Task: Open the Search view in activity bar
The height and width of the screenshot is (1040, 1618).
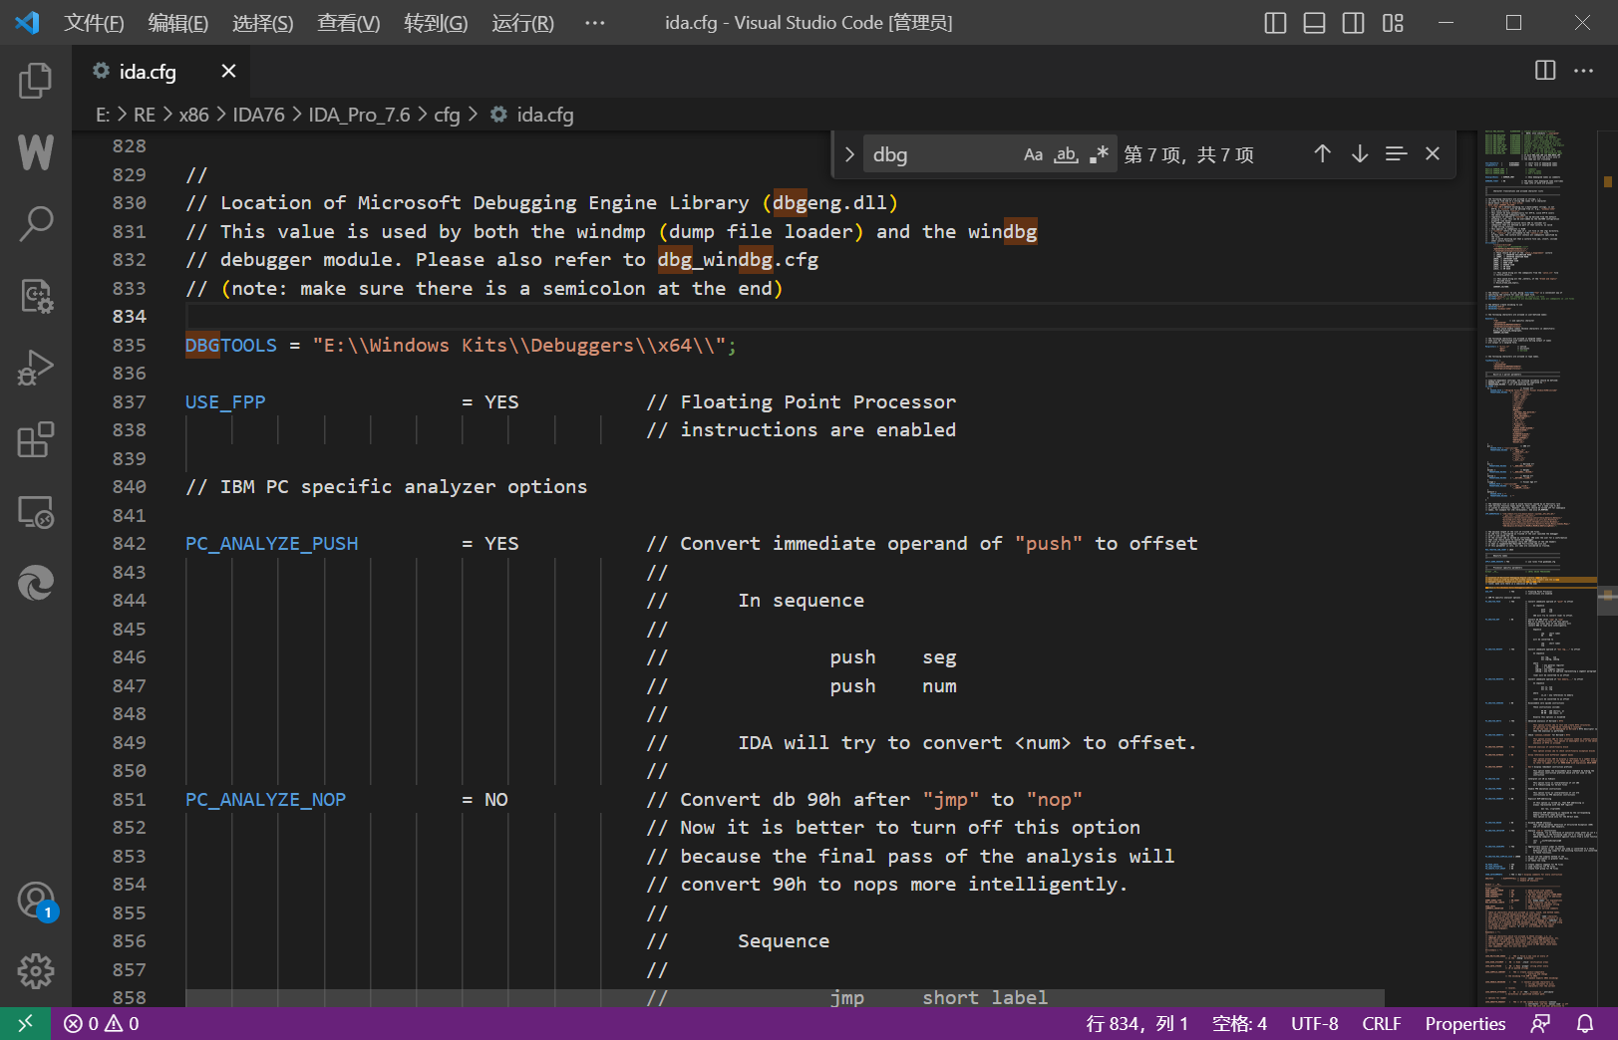Action: (x=35, y=224)
